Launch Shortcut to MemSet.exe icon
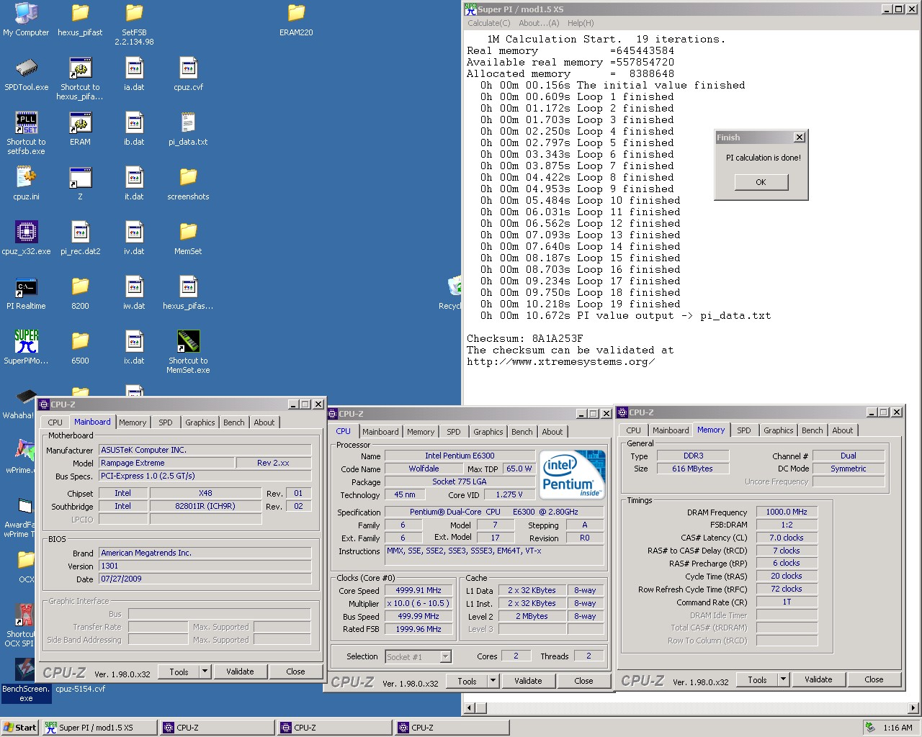The height and width of the screenshot is (737, 922). (x=188, y=353)
